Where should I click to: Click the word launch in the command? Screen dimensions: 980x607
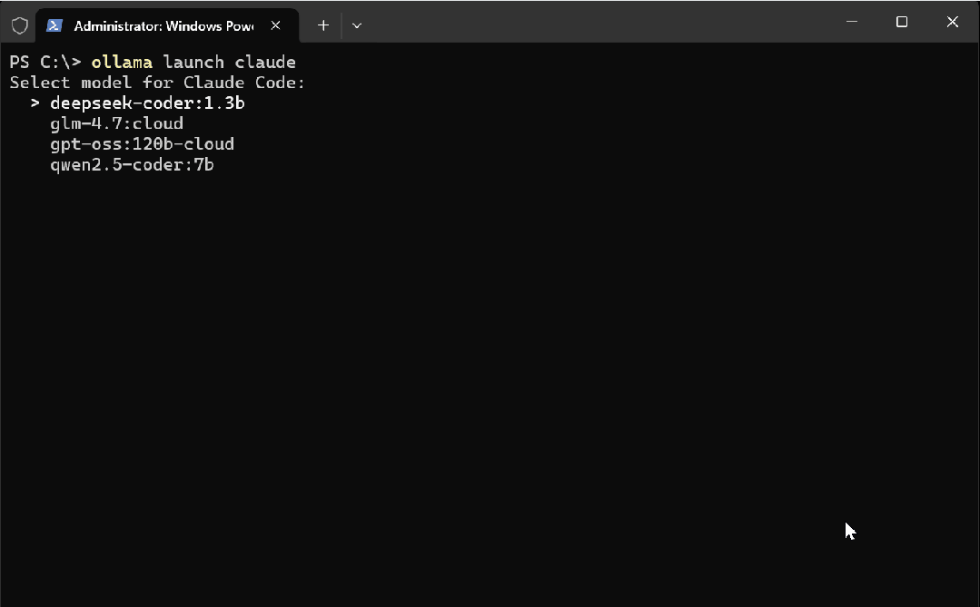[x=193, y=63]
